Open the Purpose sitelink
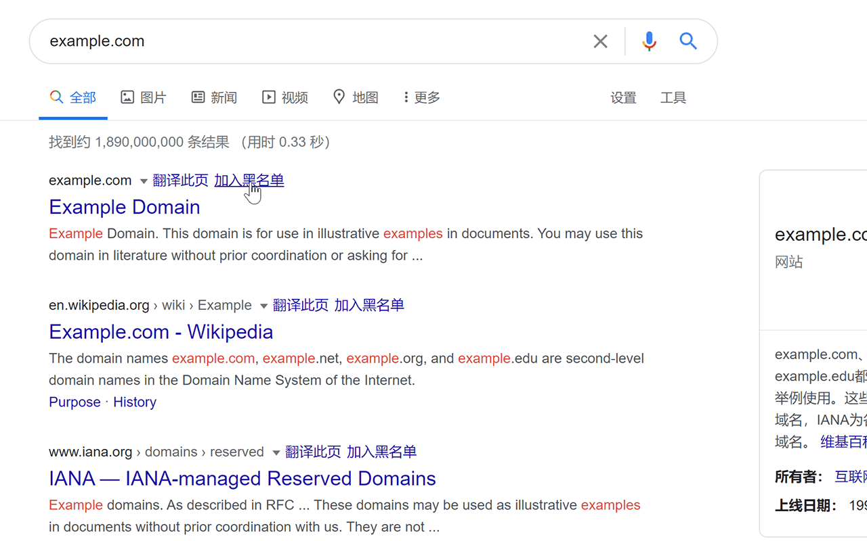Image resolution: width=867 pixels, height=541 pixels. pos(75,402)
